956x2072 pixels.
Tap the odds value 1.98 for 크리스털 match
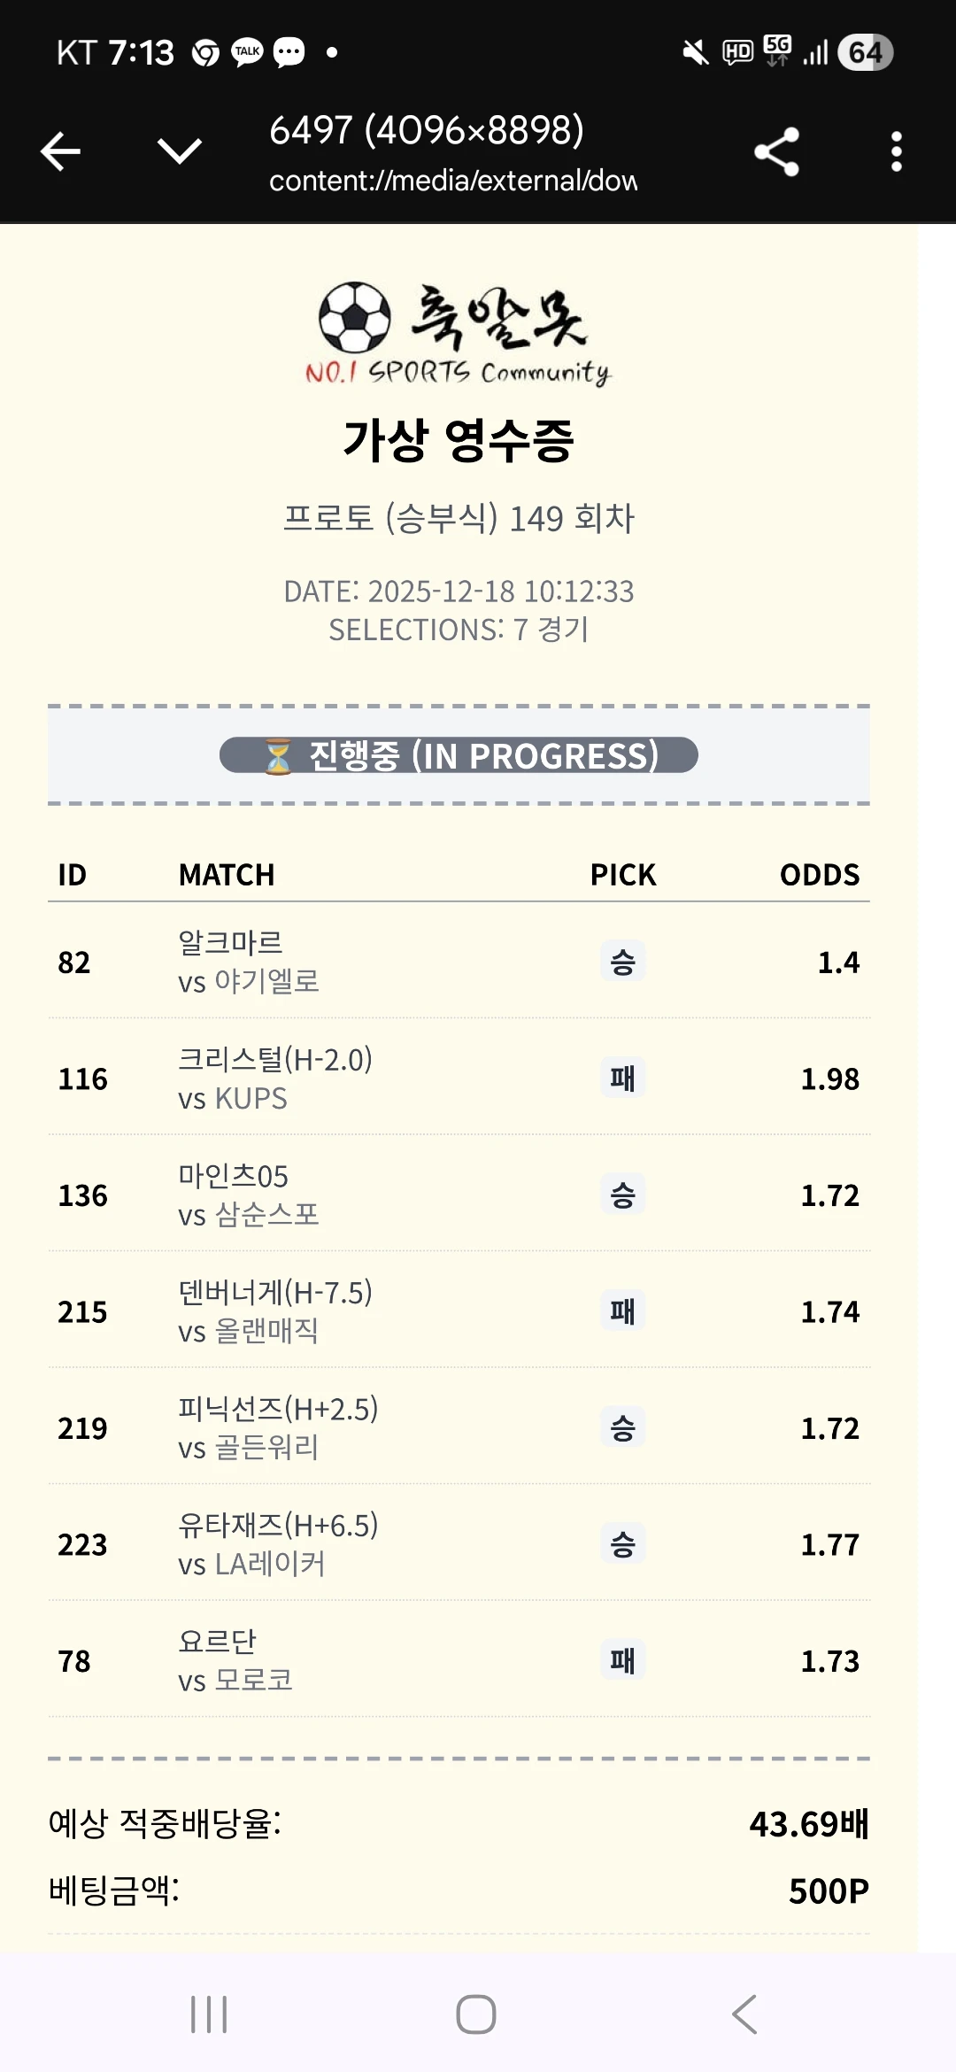830,1079
